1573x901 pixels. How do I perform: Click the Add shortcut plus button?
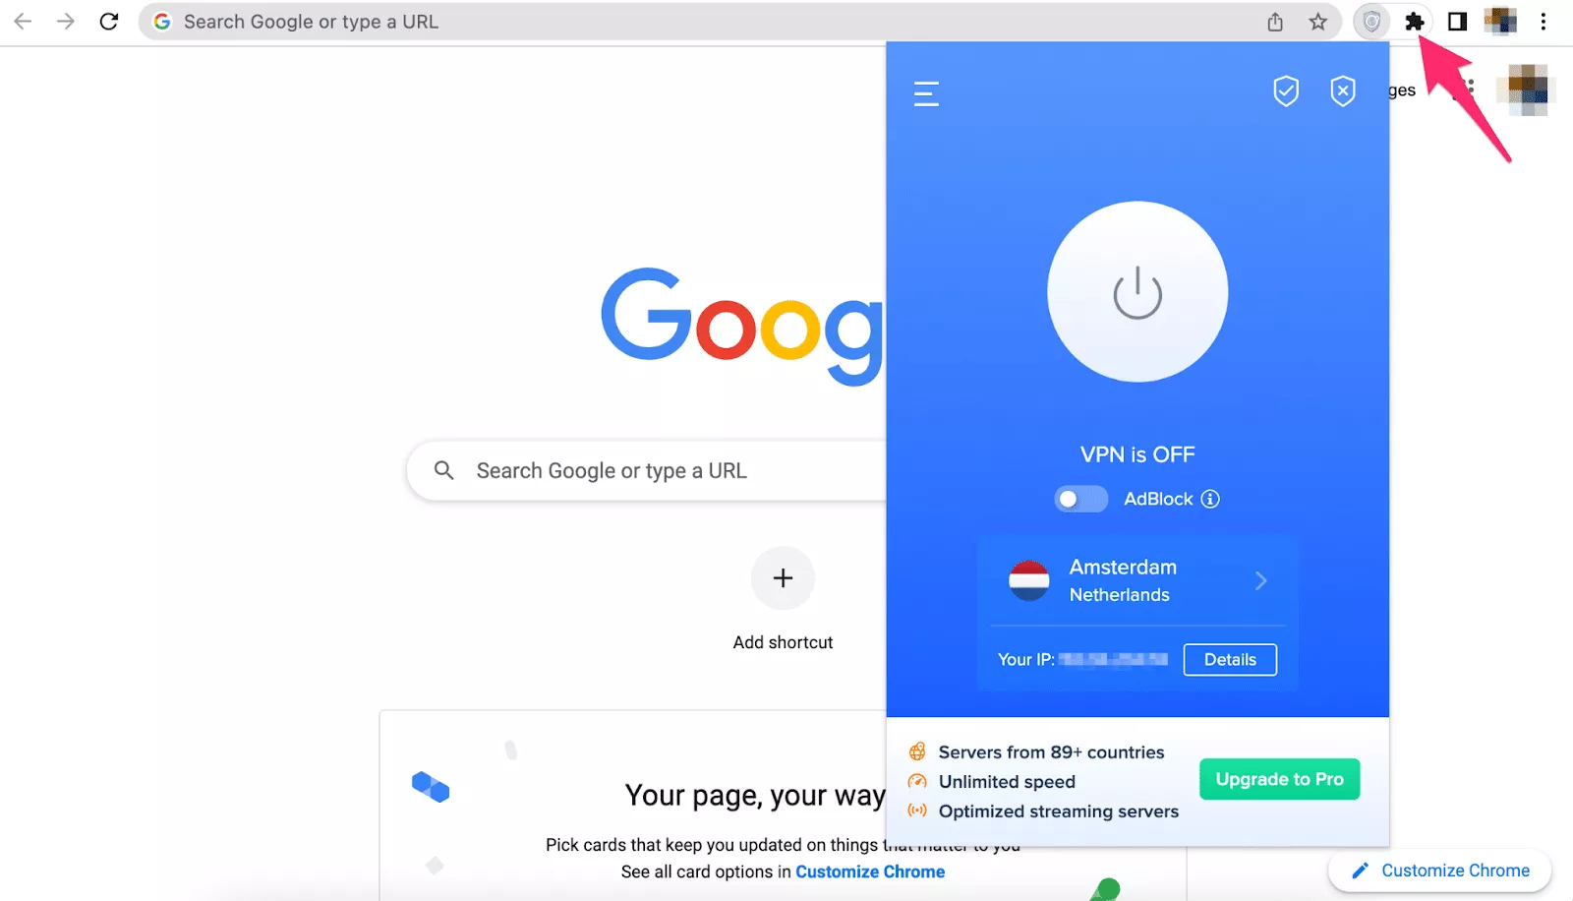(783, 578)
